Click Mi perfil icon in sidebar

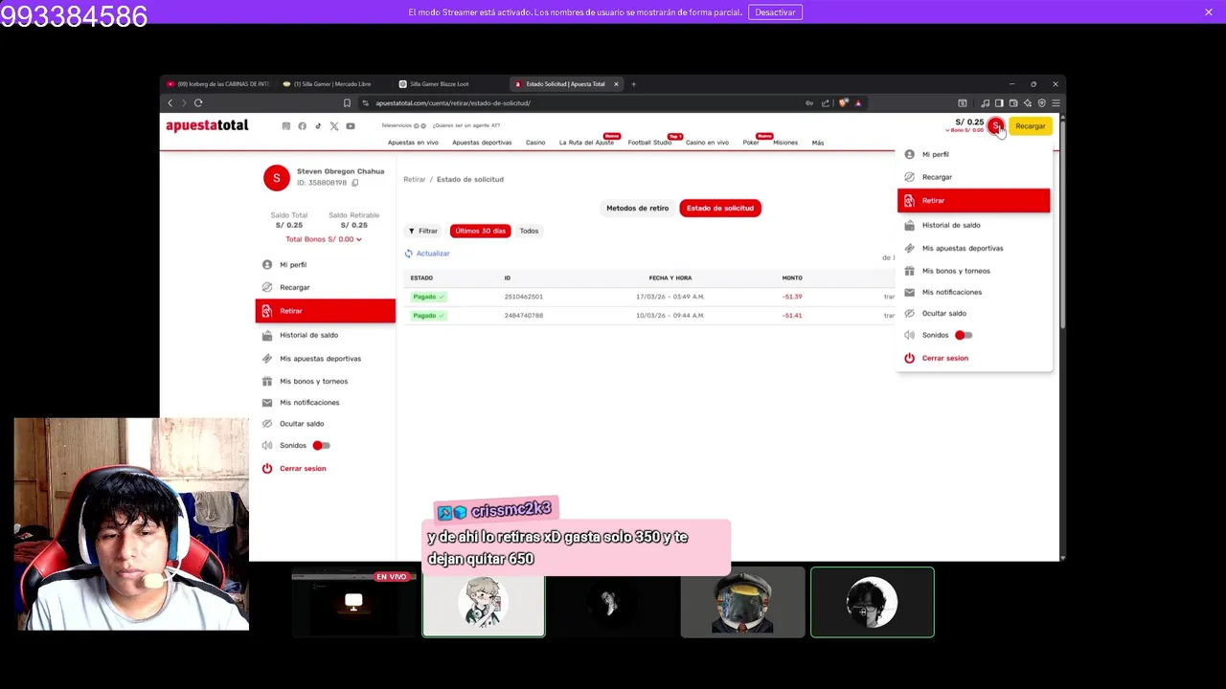[267, 264]
